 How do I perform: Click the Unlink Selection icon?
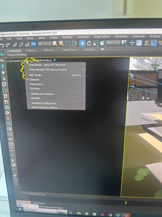(21, 45)
